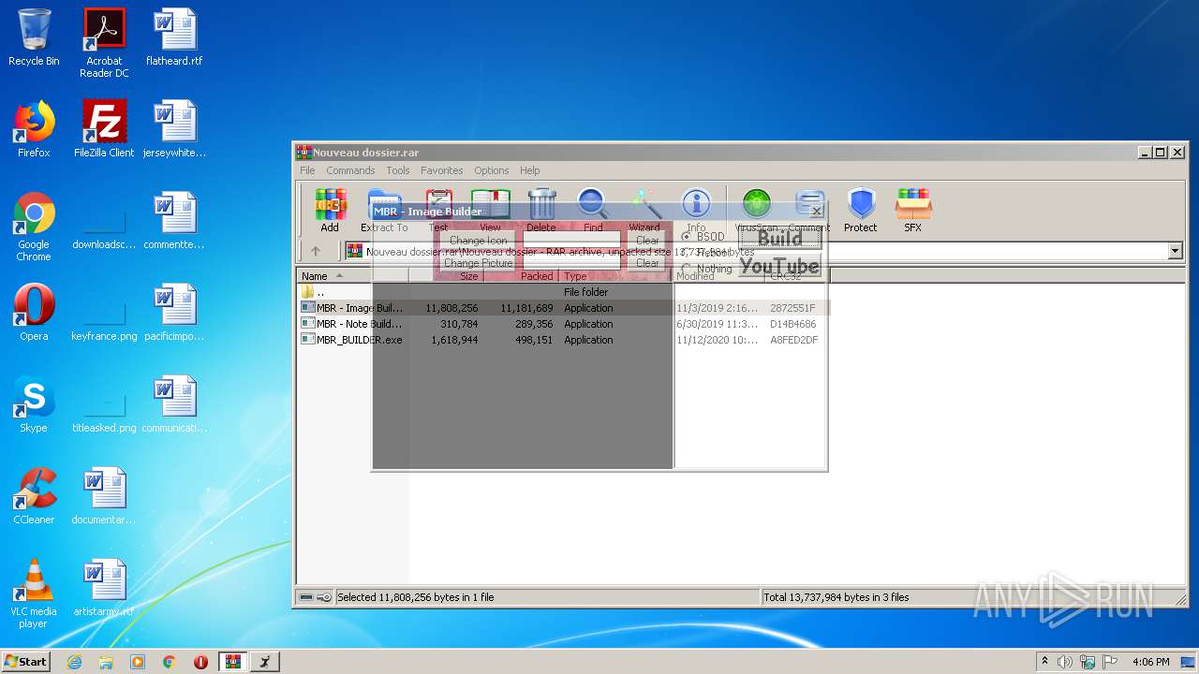1199x674 pixels.
Task: Click the SFX toolbar icon
Action: point(912,211)
